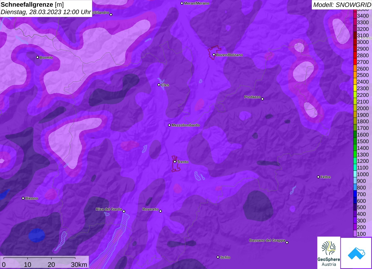The height and width of the screenshot is (269, 372).
Task: Pick the red 2700 legend swatch
Action: [x=355, y=62]
